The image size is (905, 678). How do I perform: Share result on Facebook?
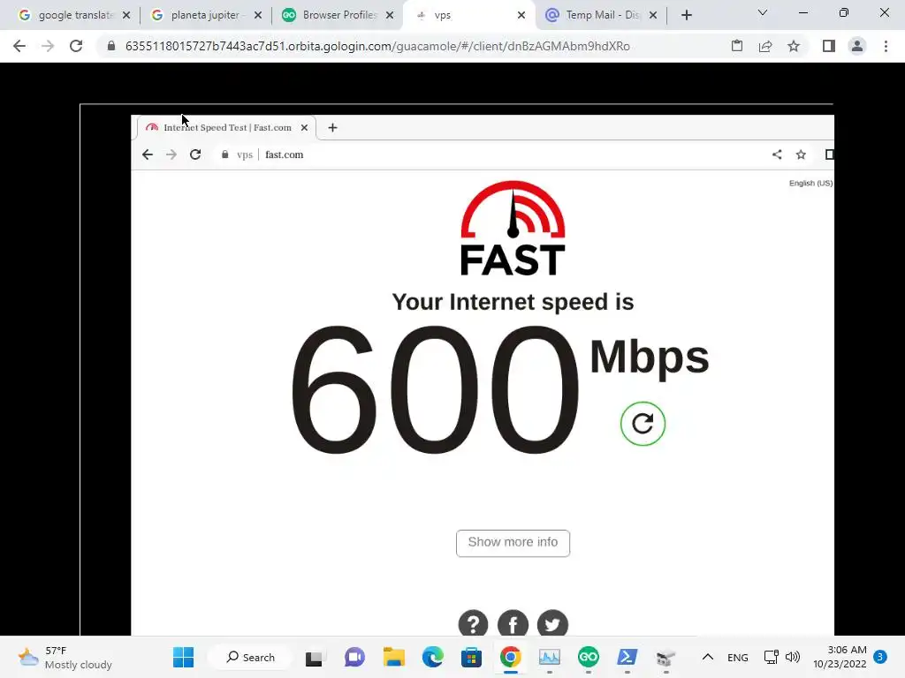tap(513, 624)
